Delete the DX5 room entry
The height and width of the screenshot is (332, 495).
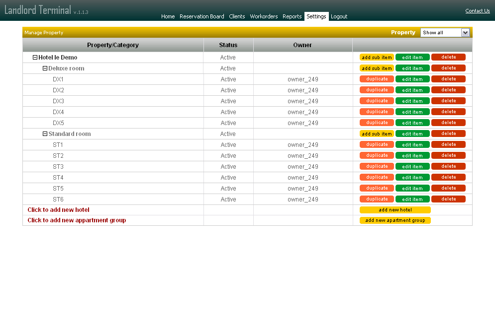click(448, 123)
